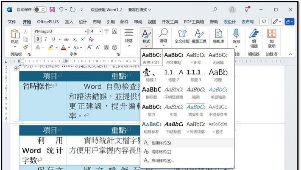Select the Format Painter brush
The height and width of the screenshot is (170, 301).
(25, 47)
